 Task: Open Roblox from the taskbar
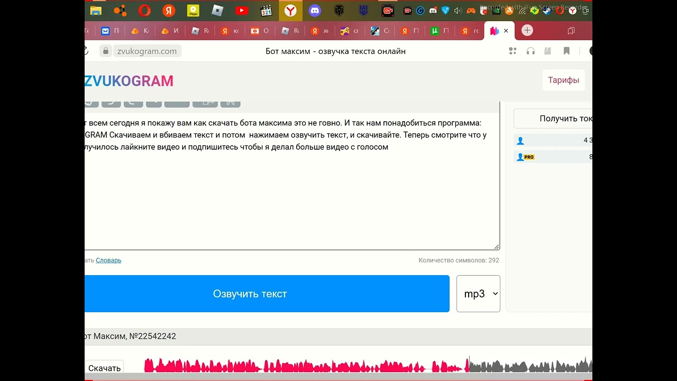[217, 10]
